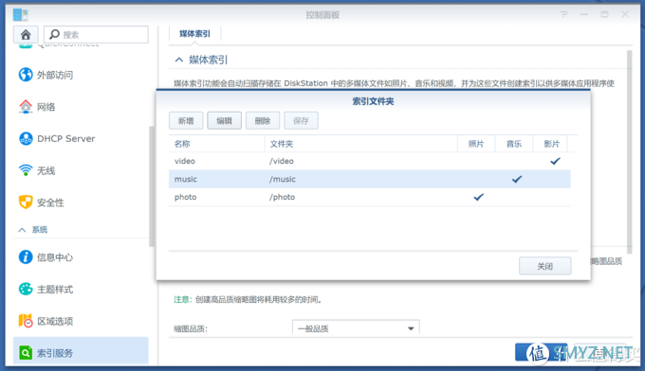Collapse the 媒体索引 section chevron
The height and width of the screenshot is (371, 645).
(x=179, y=60)
